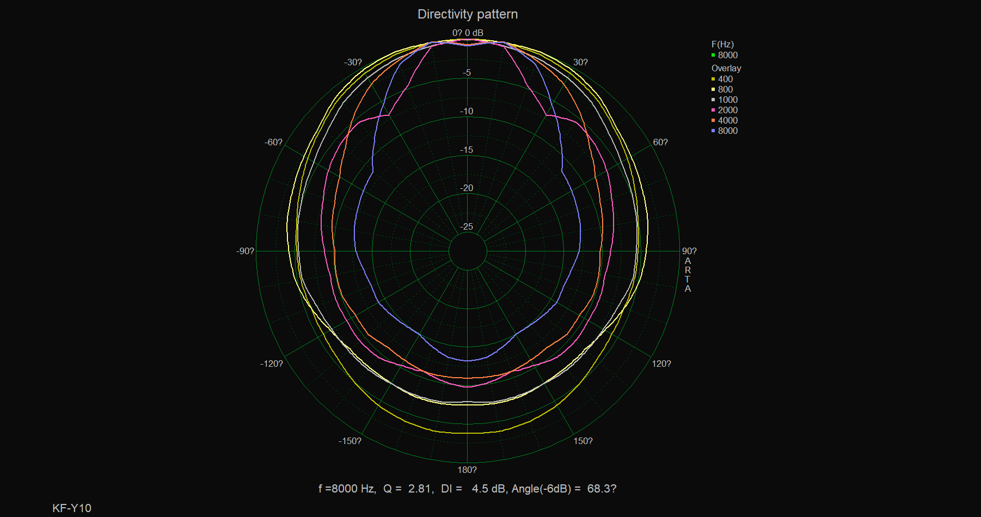Screen dimensions: 981x517
Task: Click the 800 Hz overlay color swatch
Action: 713,89
